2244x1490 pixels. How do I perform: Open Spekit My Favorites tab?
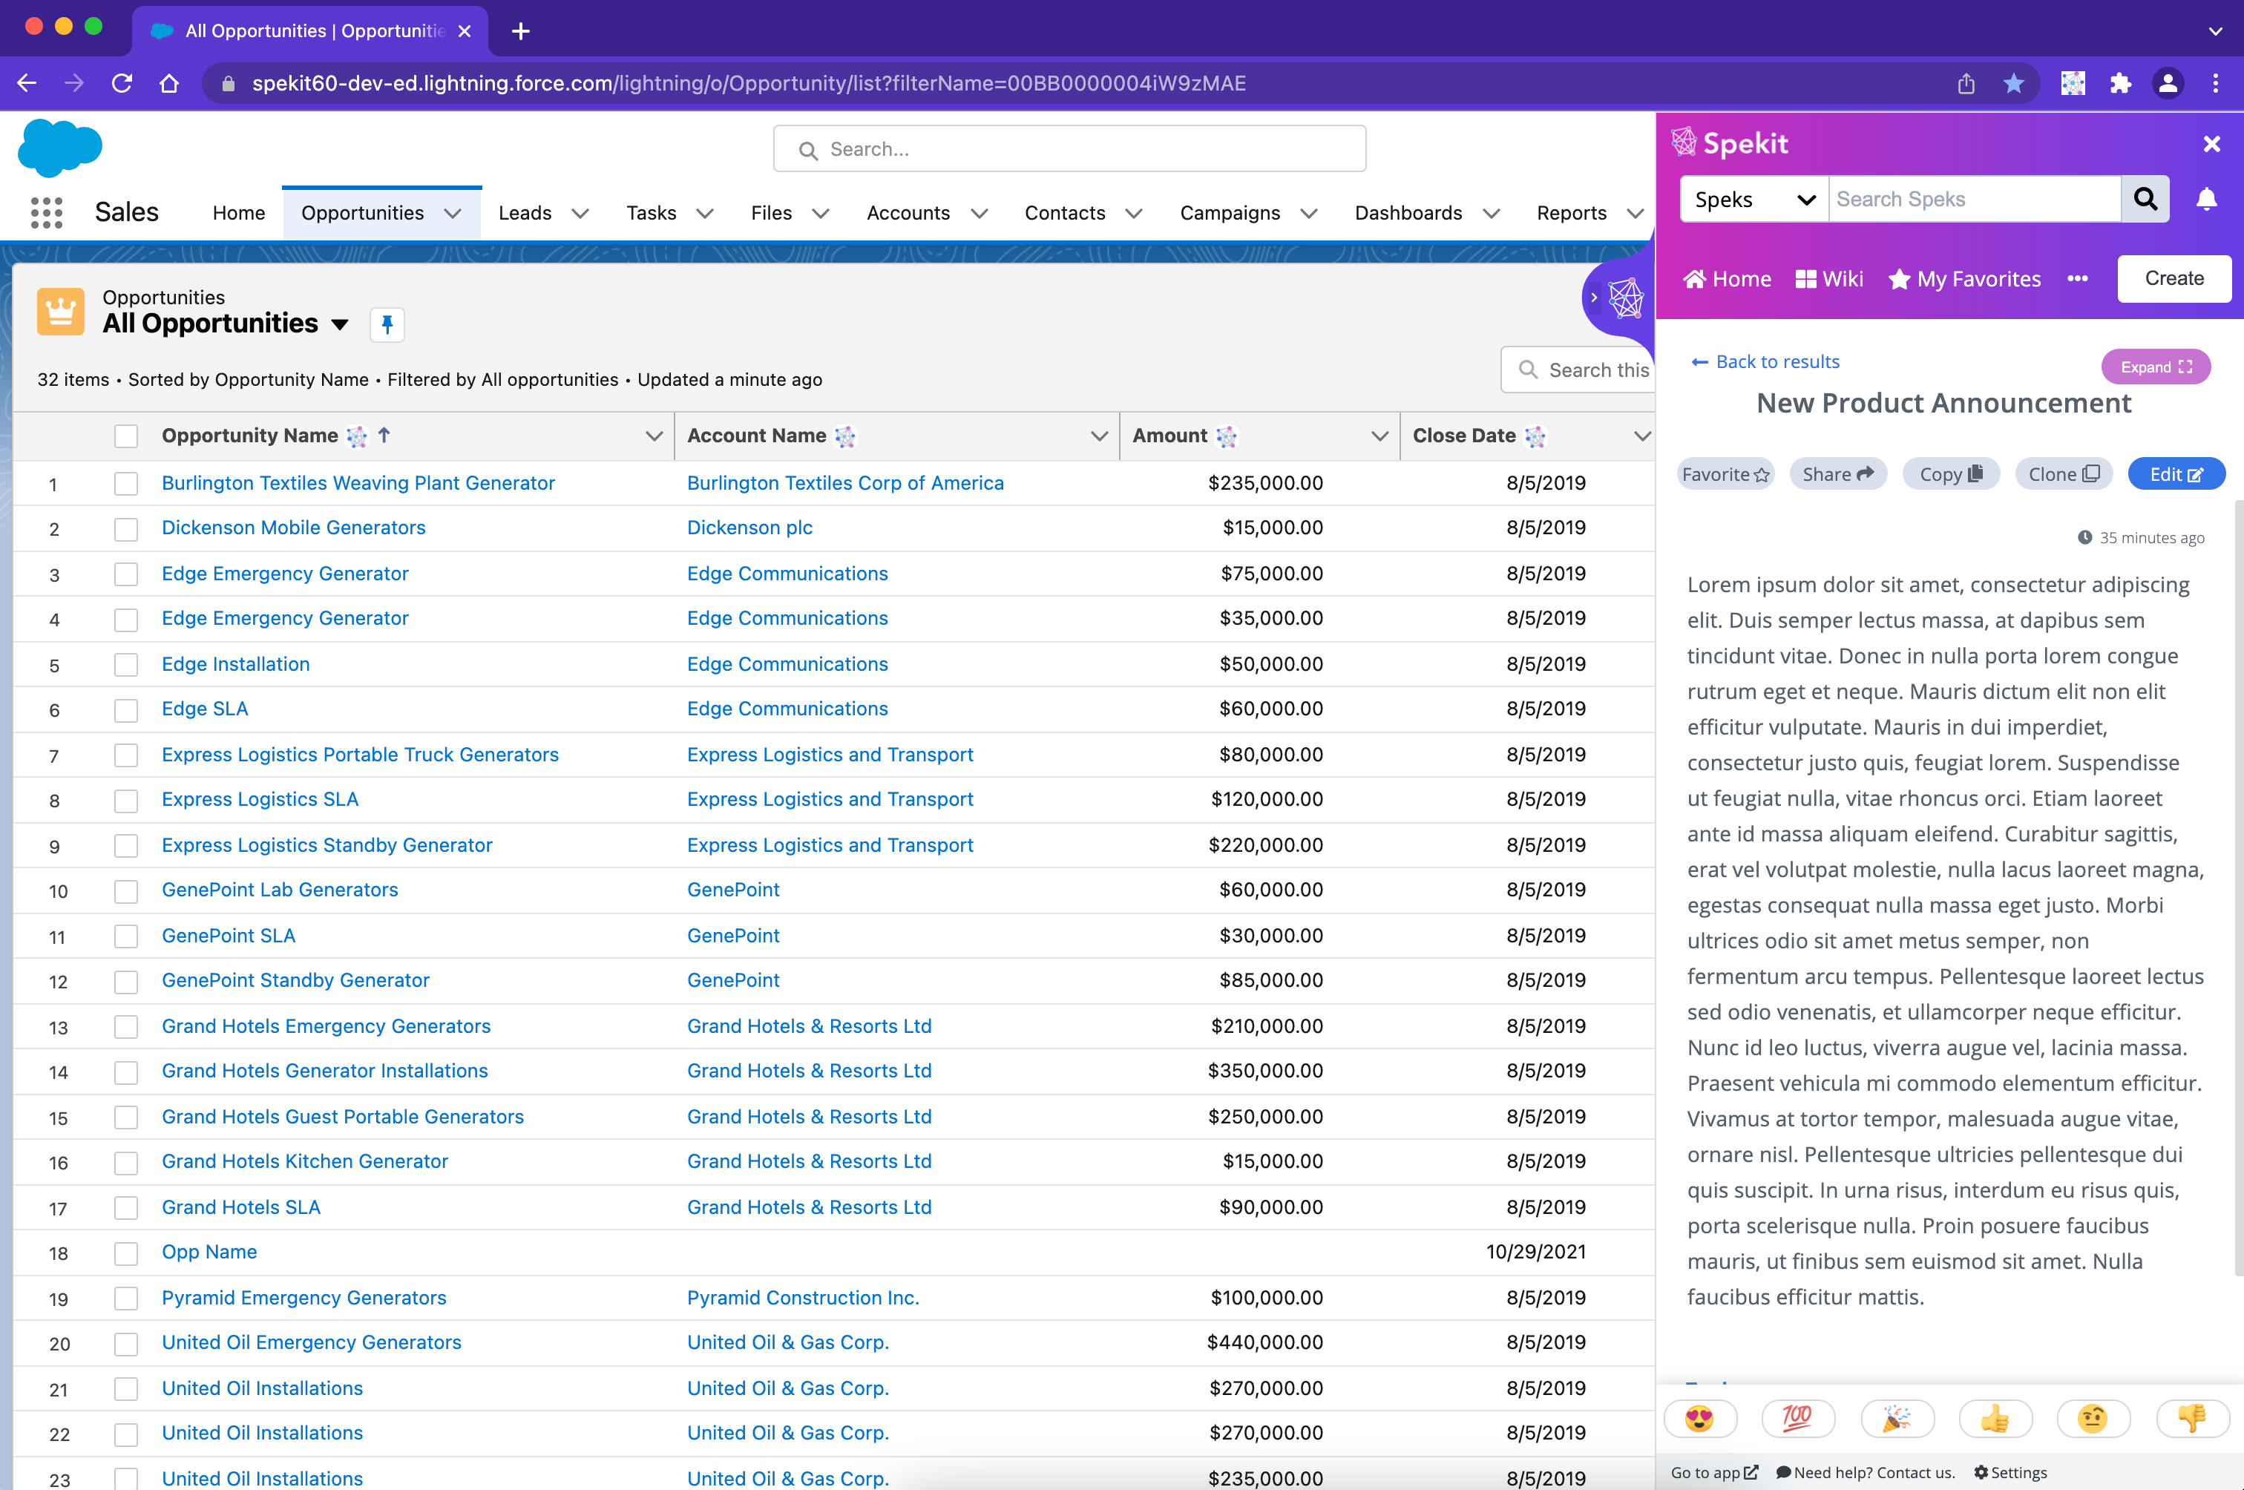1965,278
